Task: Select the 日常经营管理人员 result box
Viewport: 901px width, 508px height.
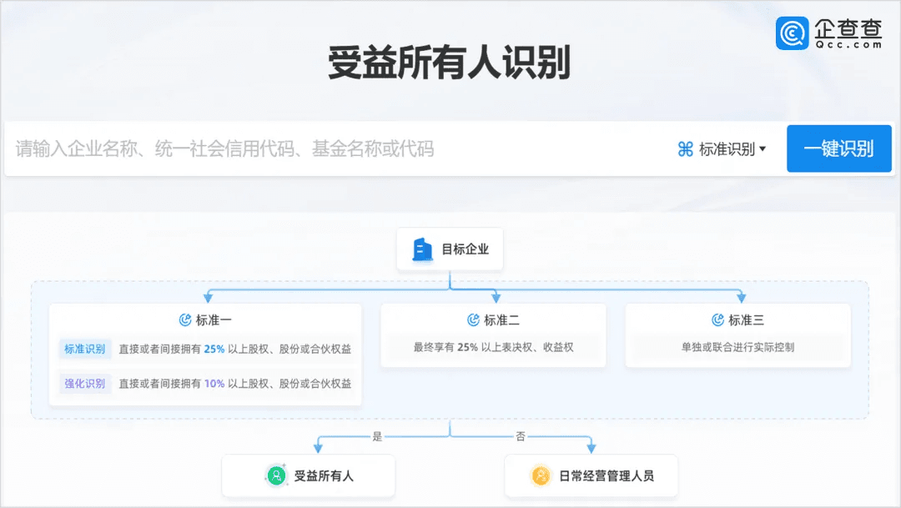Action: coord(591,475)
